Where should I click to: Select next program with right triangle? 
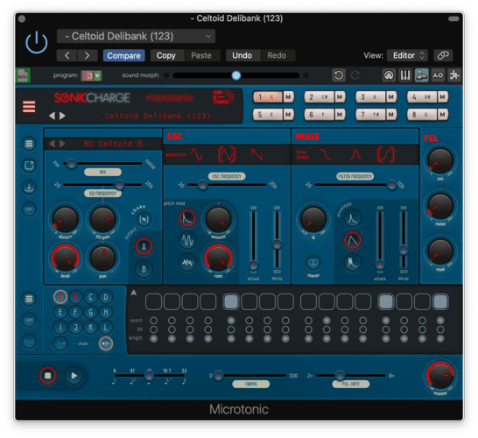pos(62,116)
